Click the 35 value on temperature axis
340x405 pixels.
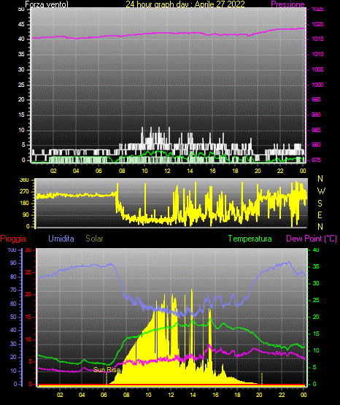click(316, 266)
